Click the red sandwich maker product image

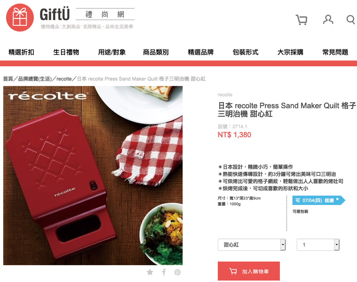[x=93, y=175]
